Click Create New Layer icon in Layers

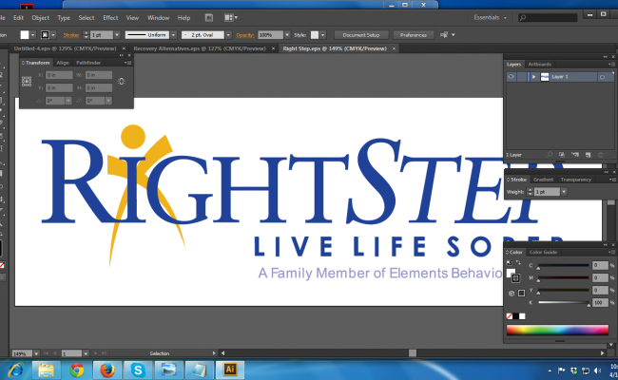pos(588,155)
